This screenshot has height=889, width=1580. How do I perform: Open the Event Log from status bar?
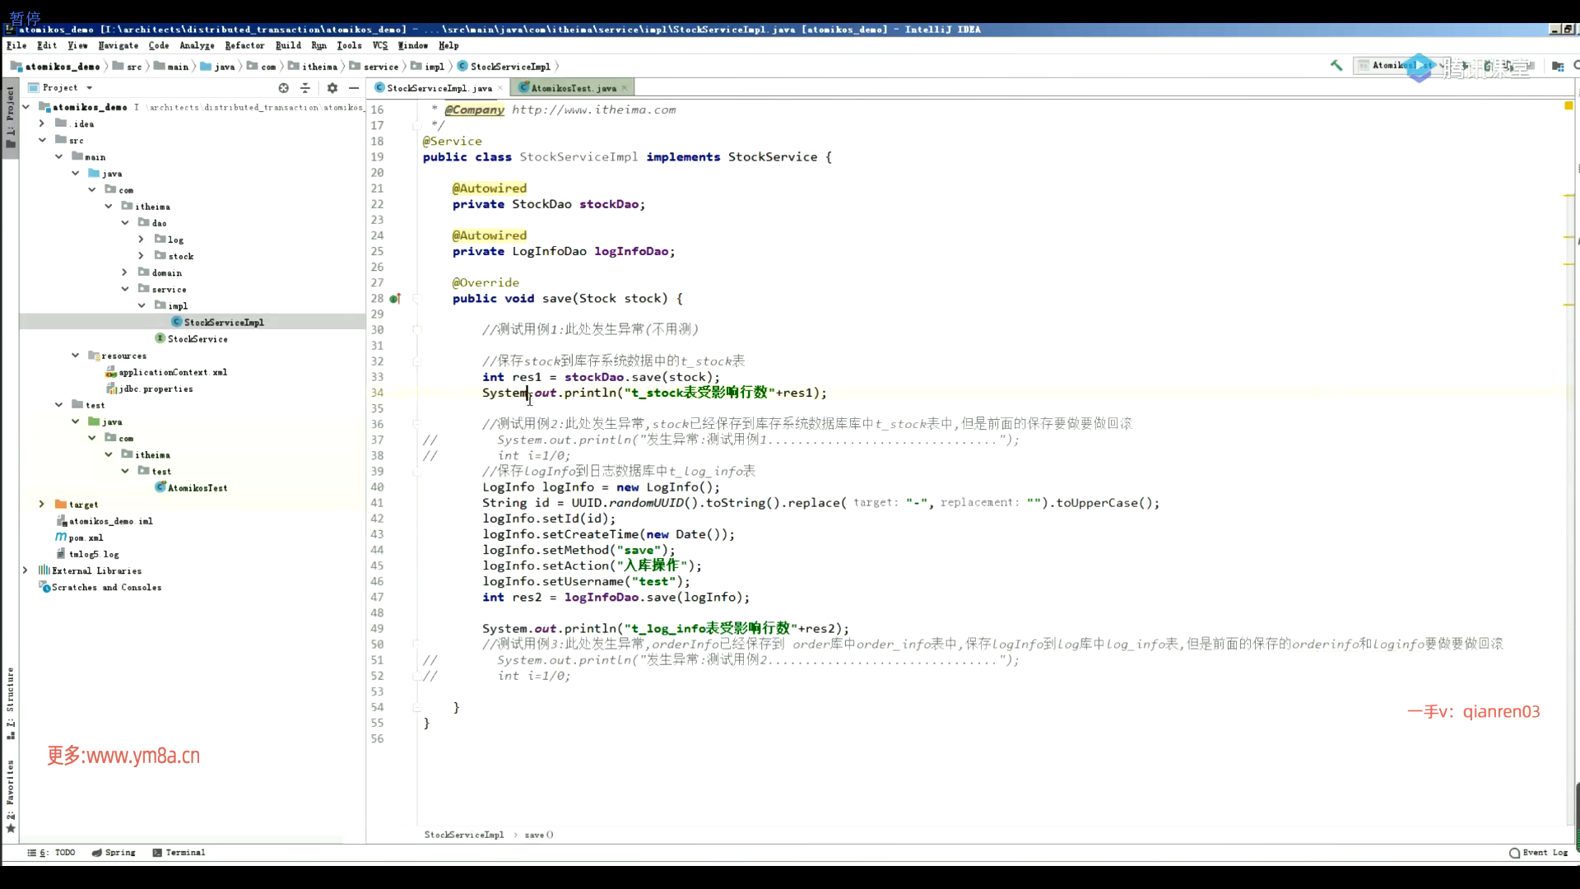pyautogui.click(x=1537, y=852)
